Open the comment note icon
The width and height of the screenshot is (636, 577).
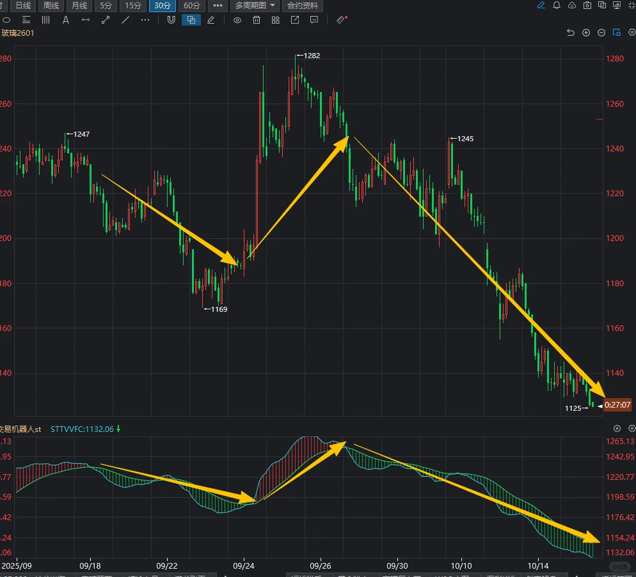[314, 20]
